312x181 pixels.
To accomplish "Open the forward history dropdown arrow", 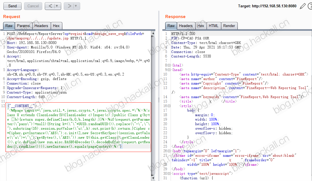I will 76,6.
